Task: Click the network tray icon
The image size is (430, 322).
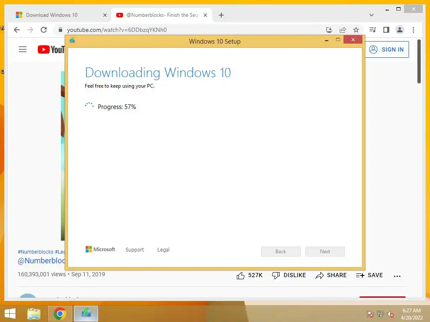Action: [x=380, y=314]
